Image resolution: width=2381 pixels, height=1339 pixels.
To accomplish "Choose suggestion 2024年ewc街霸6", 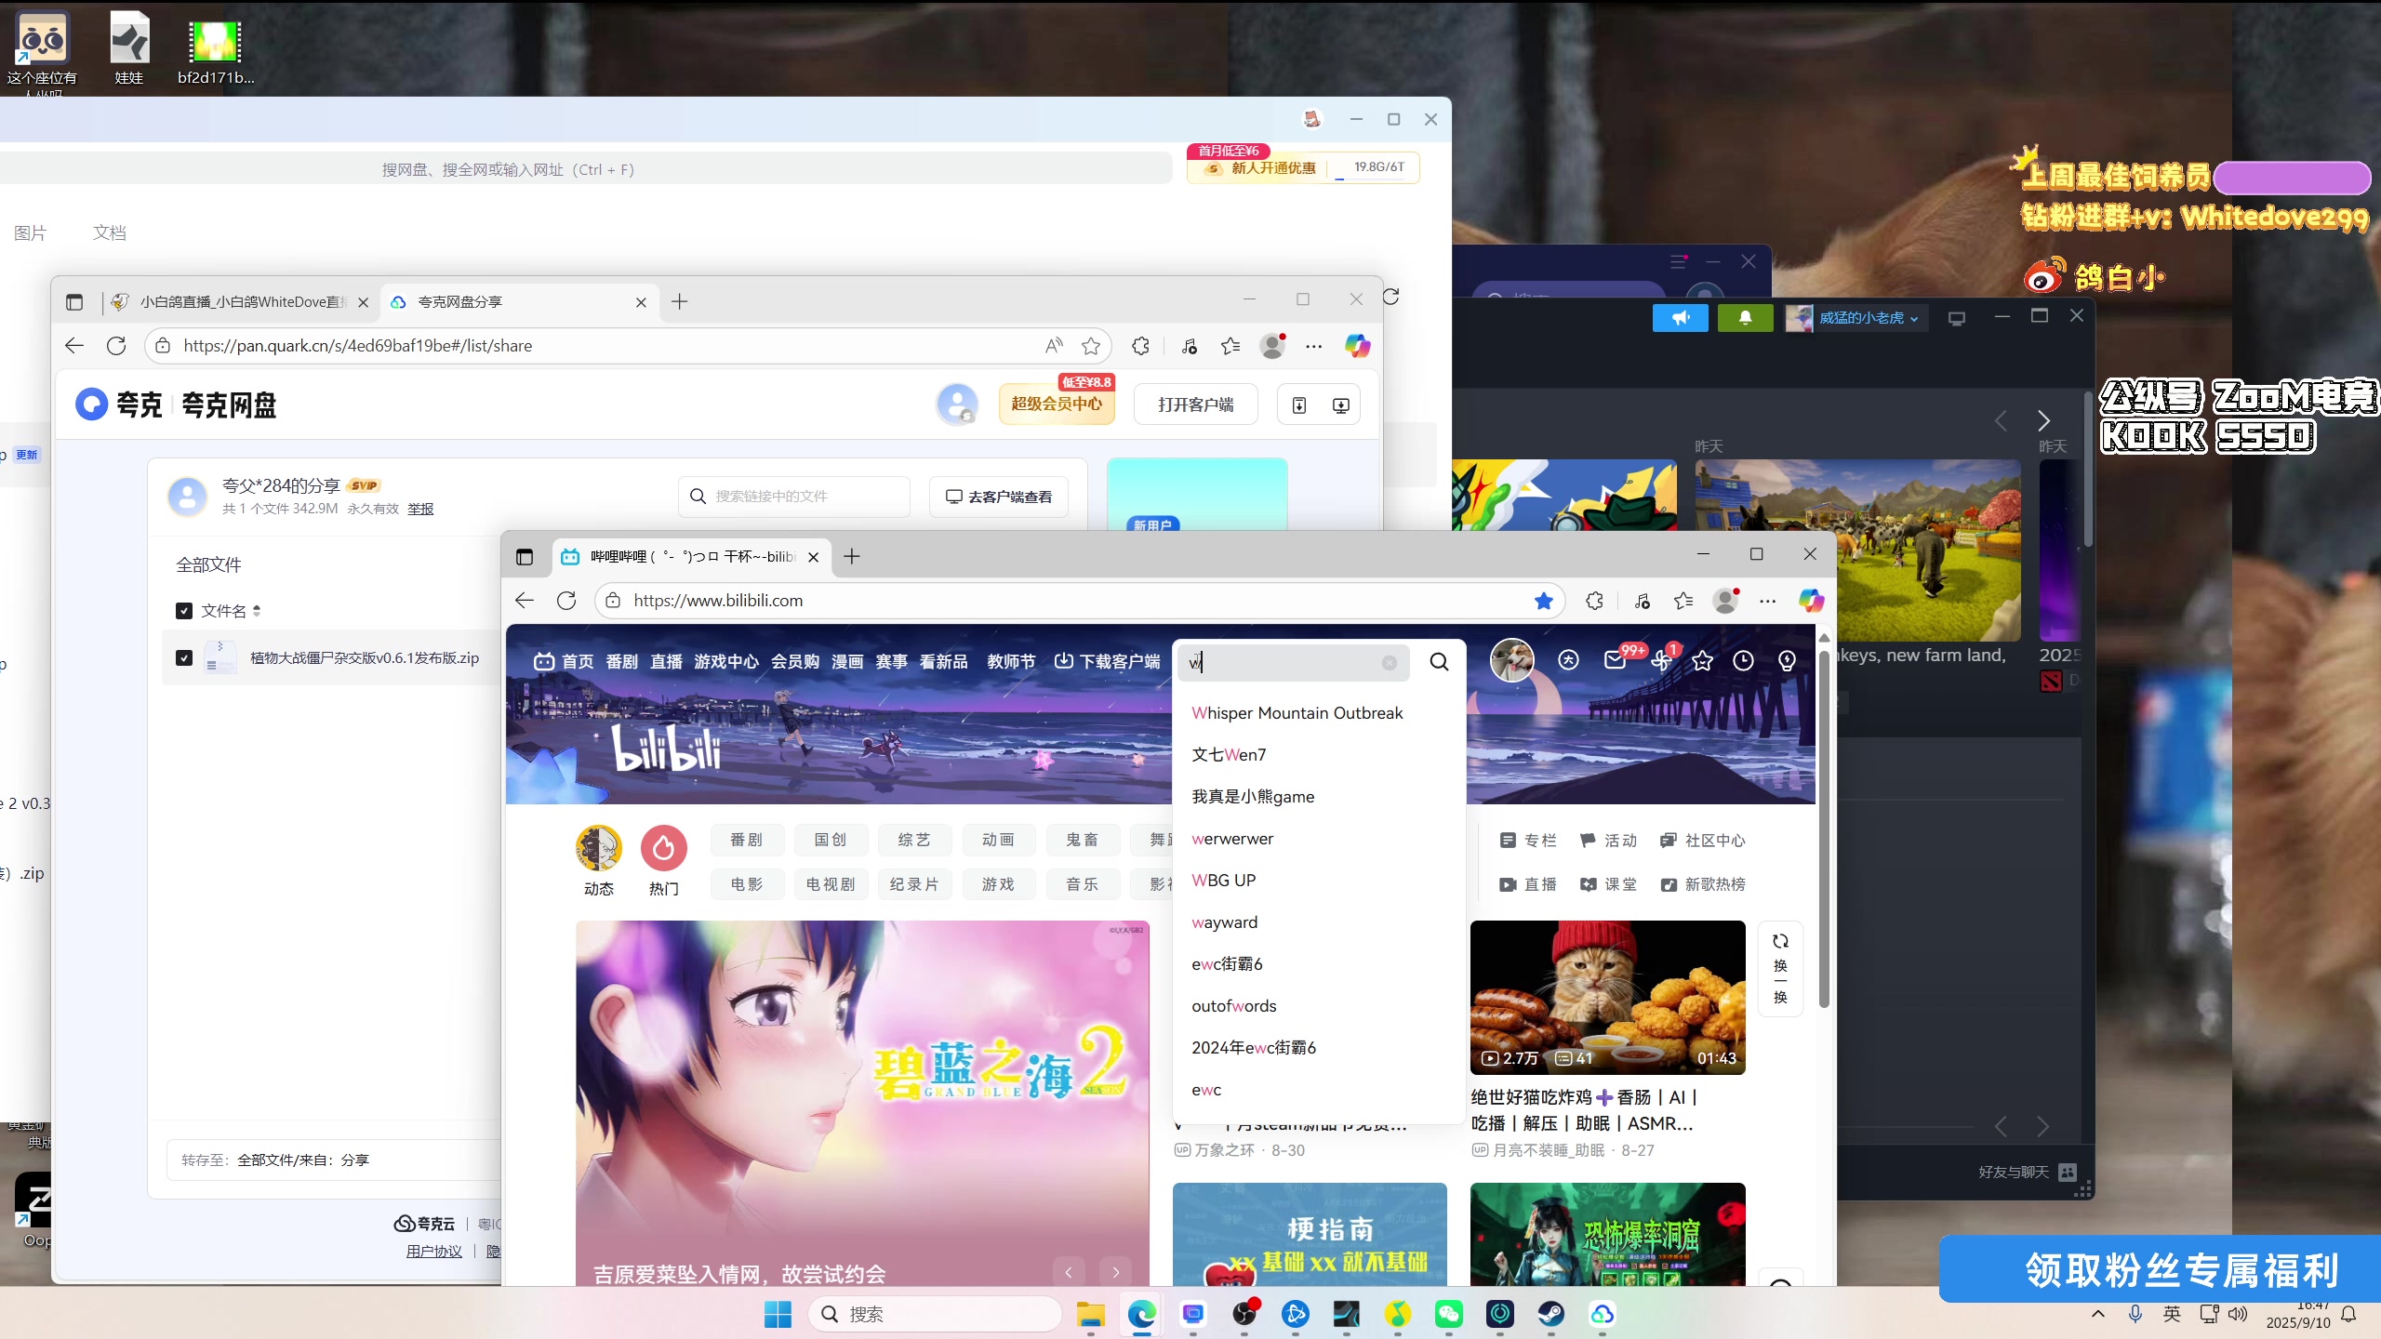I will click(x=1254, y=1048).
